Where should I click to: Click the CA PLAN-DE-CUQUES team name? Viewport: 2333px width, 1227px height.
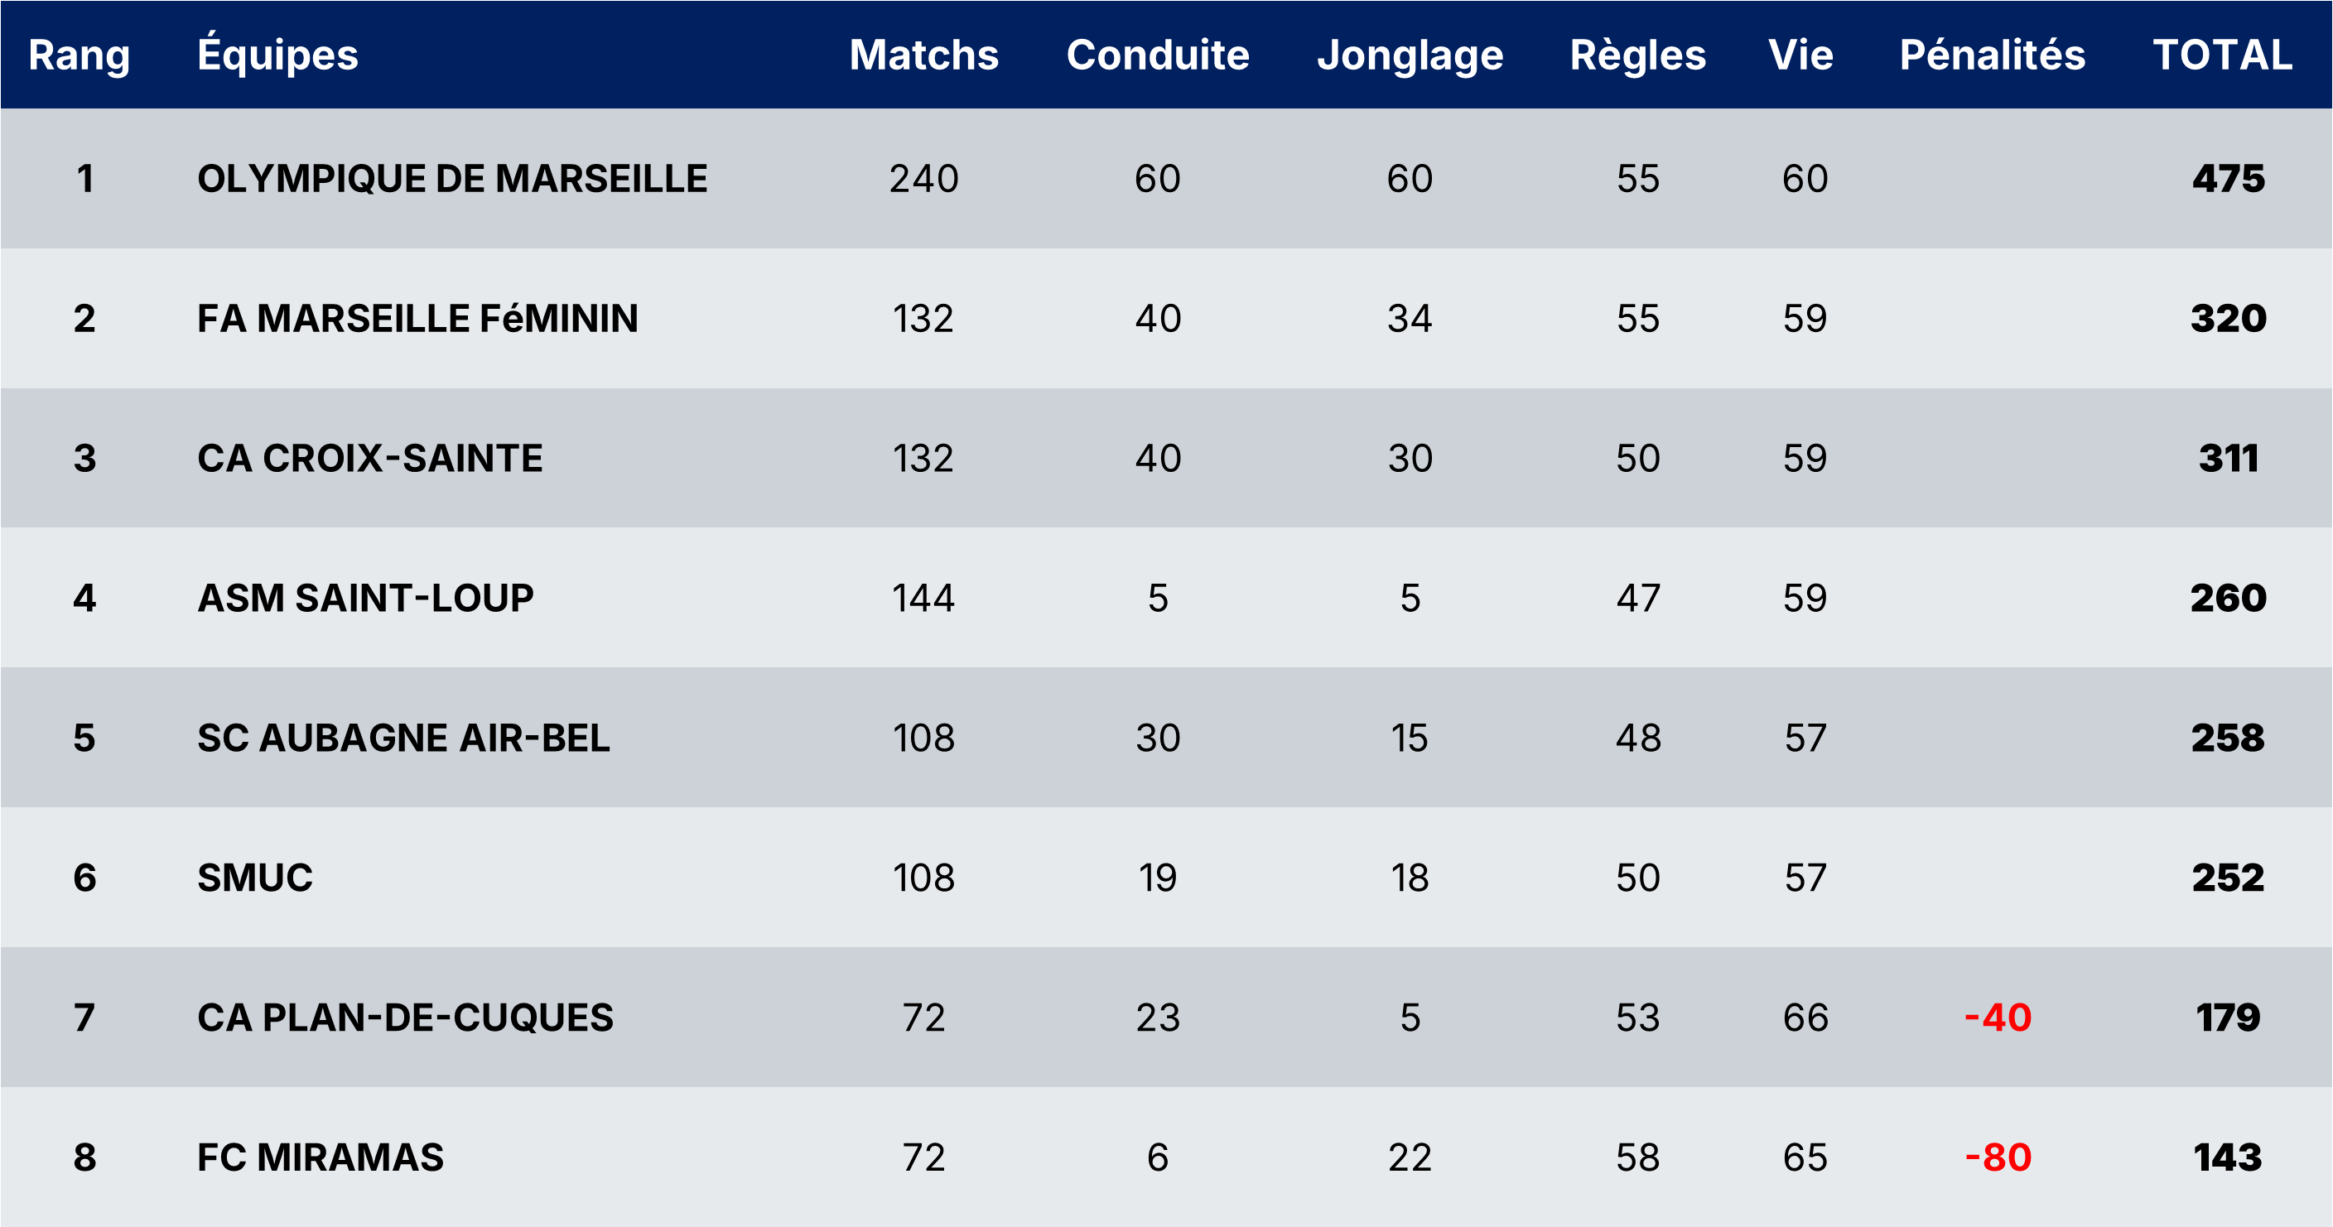[405, 1018]
